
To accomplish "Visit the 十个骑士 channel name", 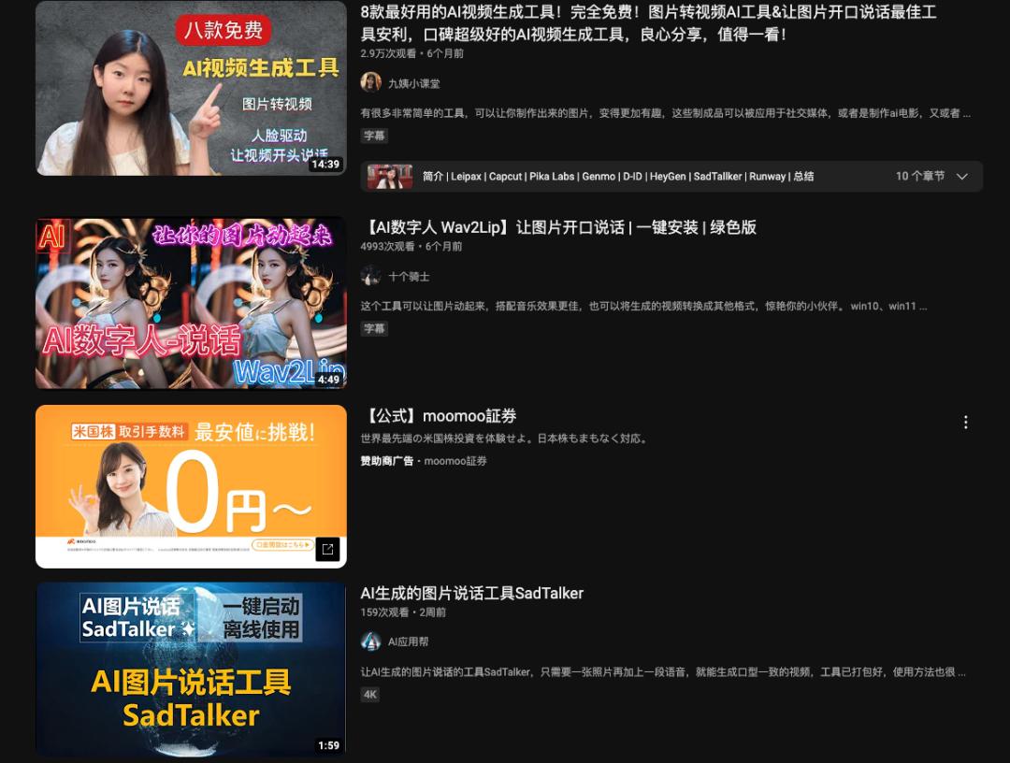I will pyautogui.click(x=409, y=277).
